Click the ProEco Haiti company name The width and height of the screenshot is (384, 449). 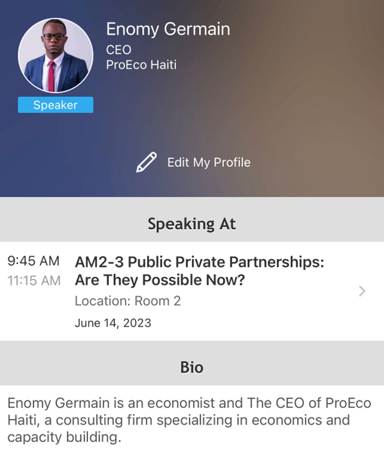141,64
